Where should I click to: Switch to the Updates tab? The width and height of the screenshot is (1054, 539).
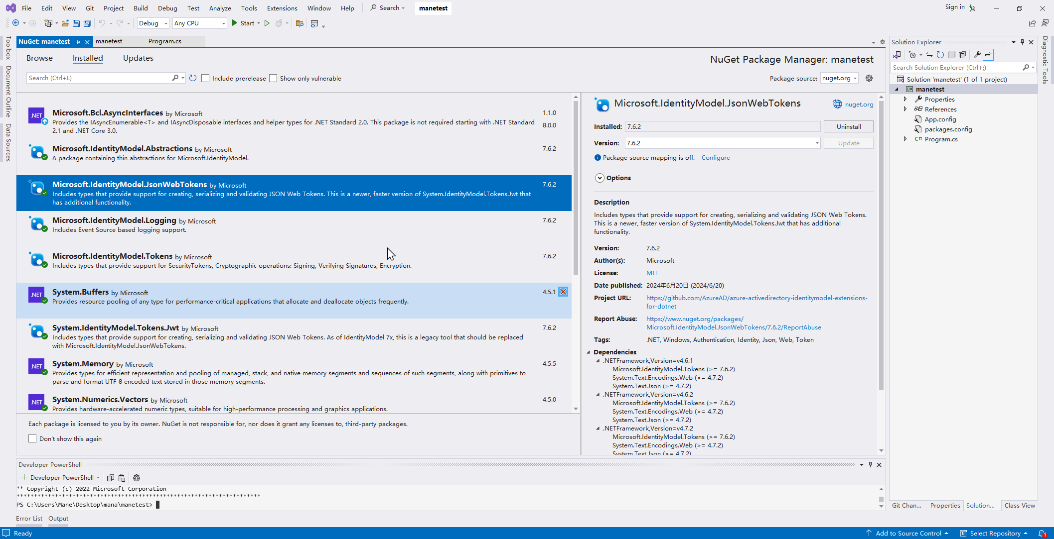click(x=138, y=58)
